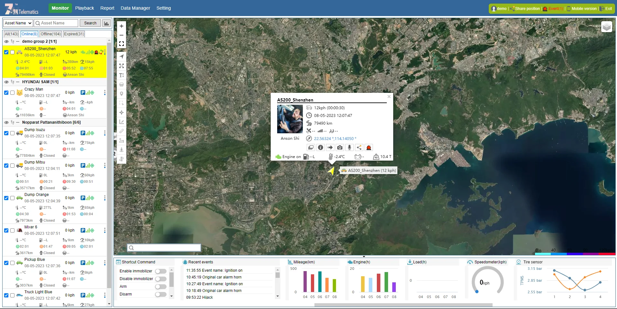Zoom in on the map

coord(122,26)
